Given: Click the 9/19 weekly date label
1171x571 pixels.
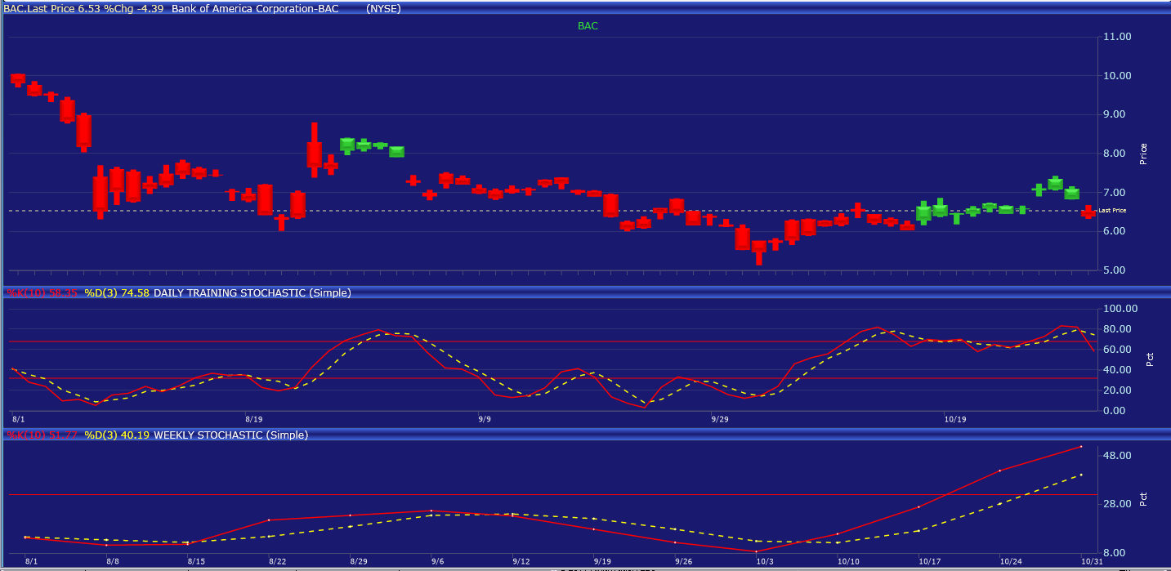Looking at the screenshot, I should coord(602,561).
